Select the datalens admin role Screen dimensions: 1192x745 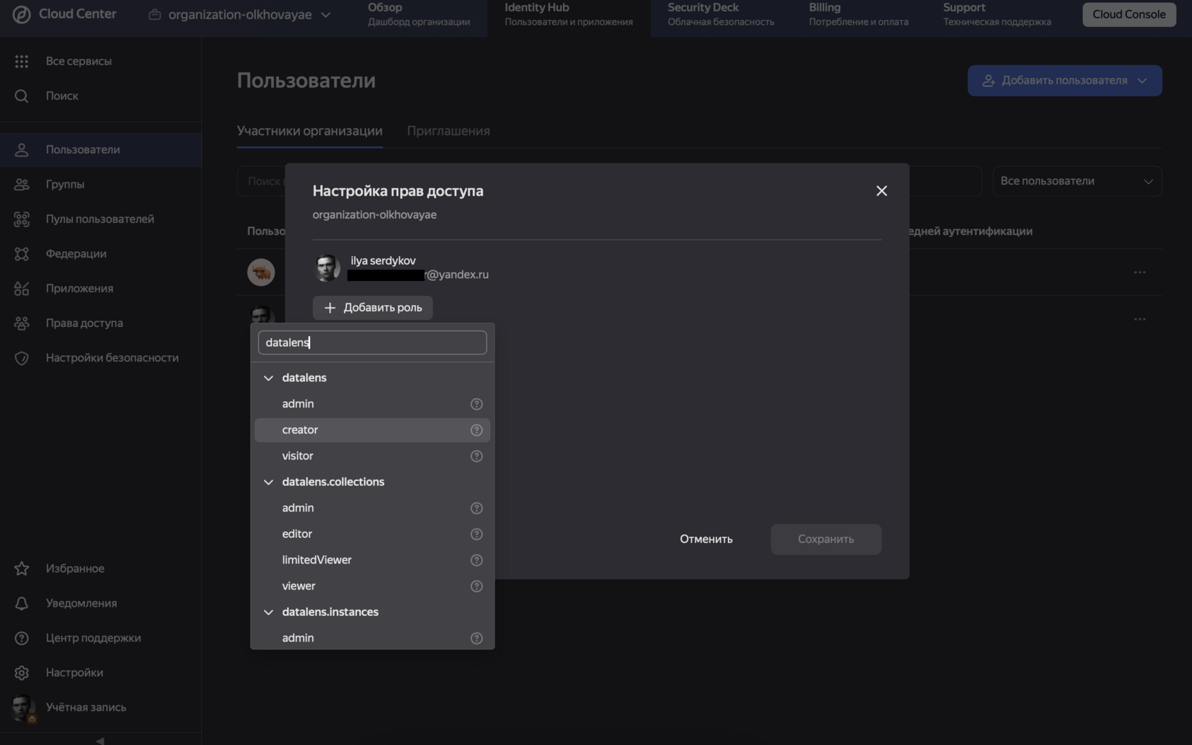click(372, 404)
